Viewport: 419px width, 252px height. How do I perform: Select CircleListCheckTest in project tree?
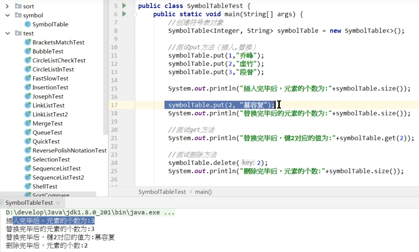tap(59, 60)
